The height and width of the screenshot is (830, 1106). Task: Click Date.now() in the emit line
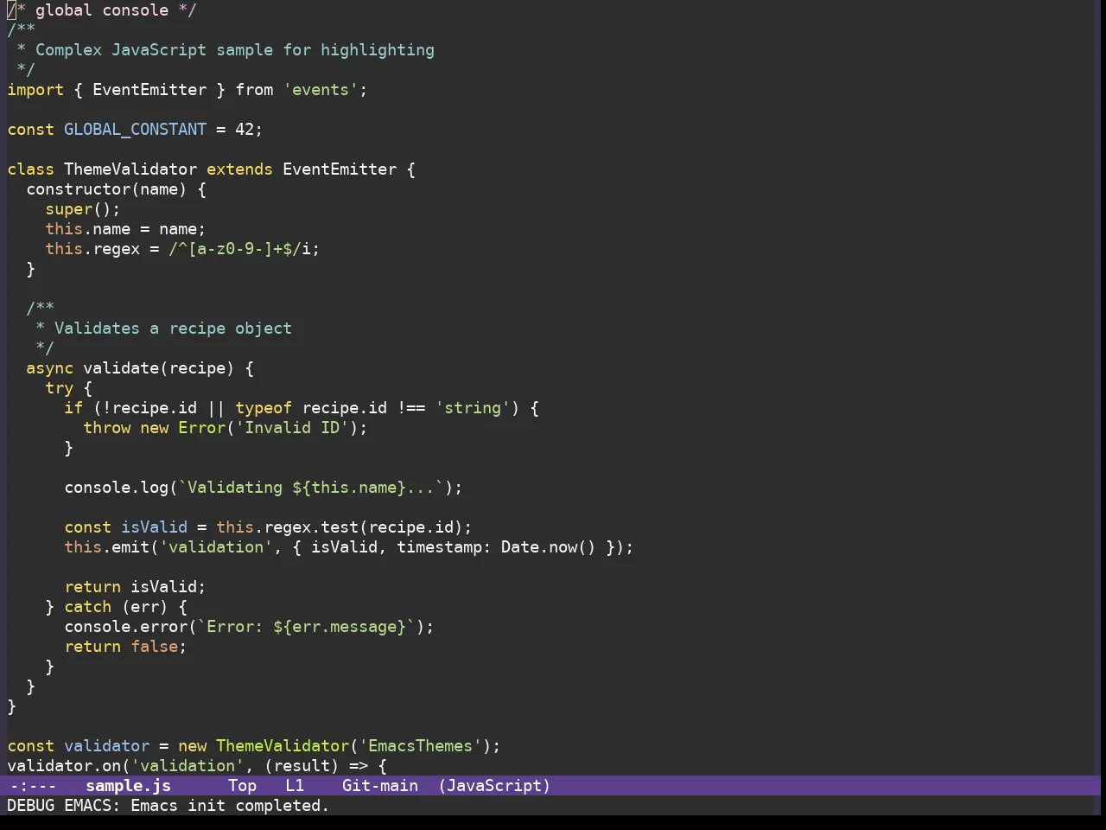[x=549, y=547]
